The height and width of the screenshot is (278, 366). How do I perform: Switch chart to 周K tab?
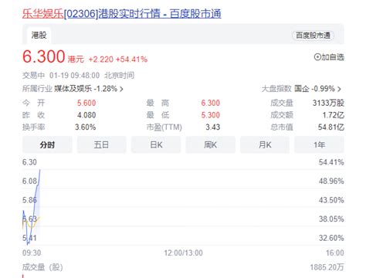210,144
